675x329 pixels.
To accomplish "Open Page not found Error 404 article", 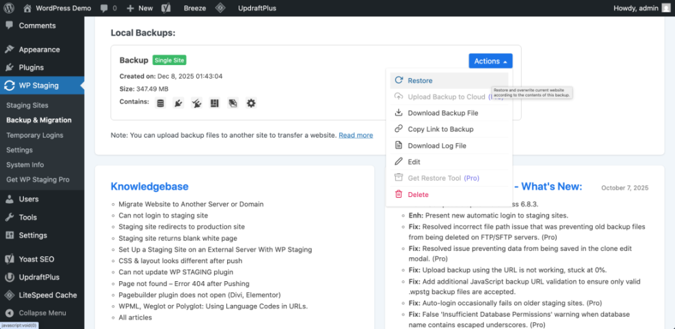I will [184, 283].
